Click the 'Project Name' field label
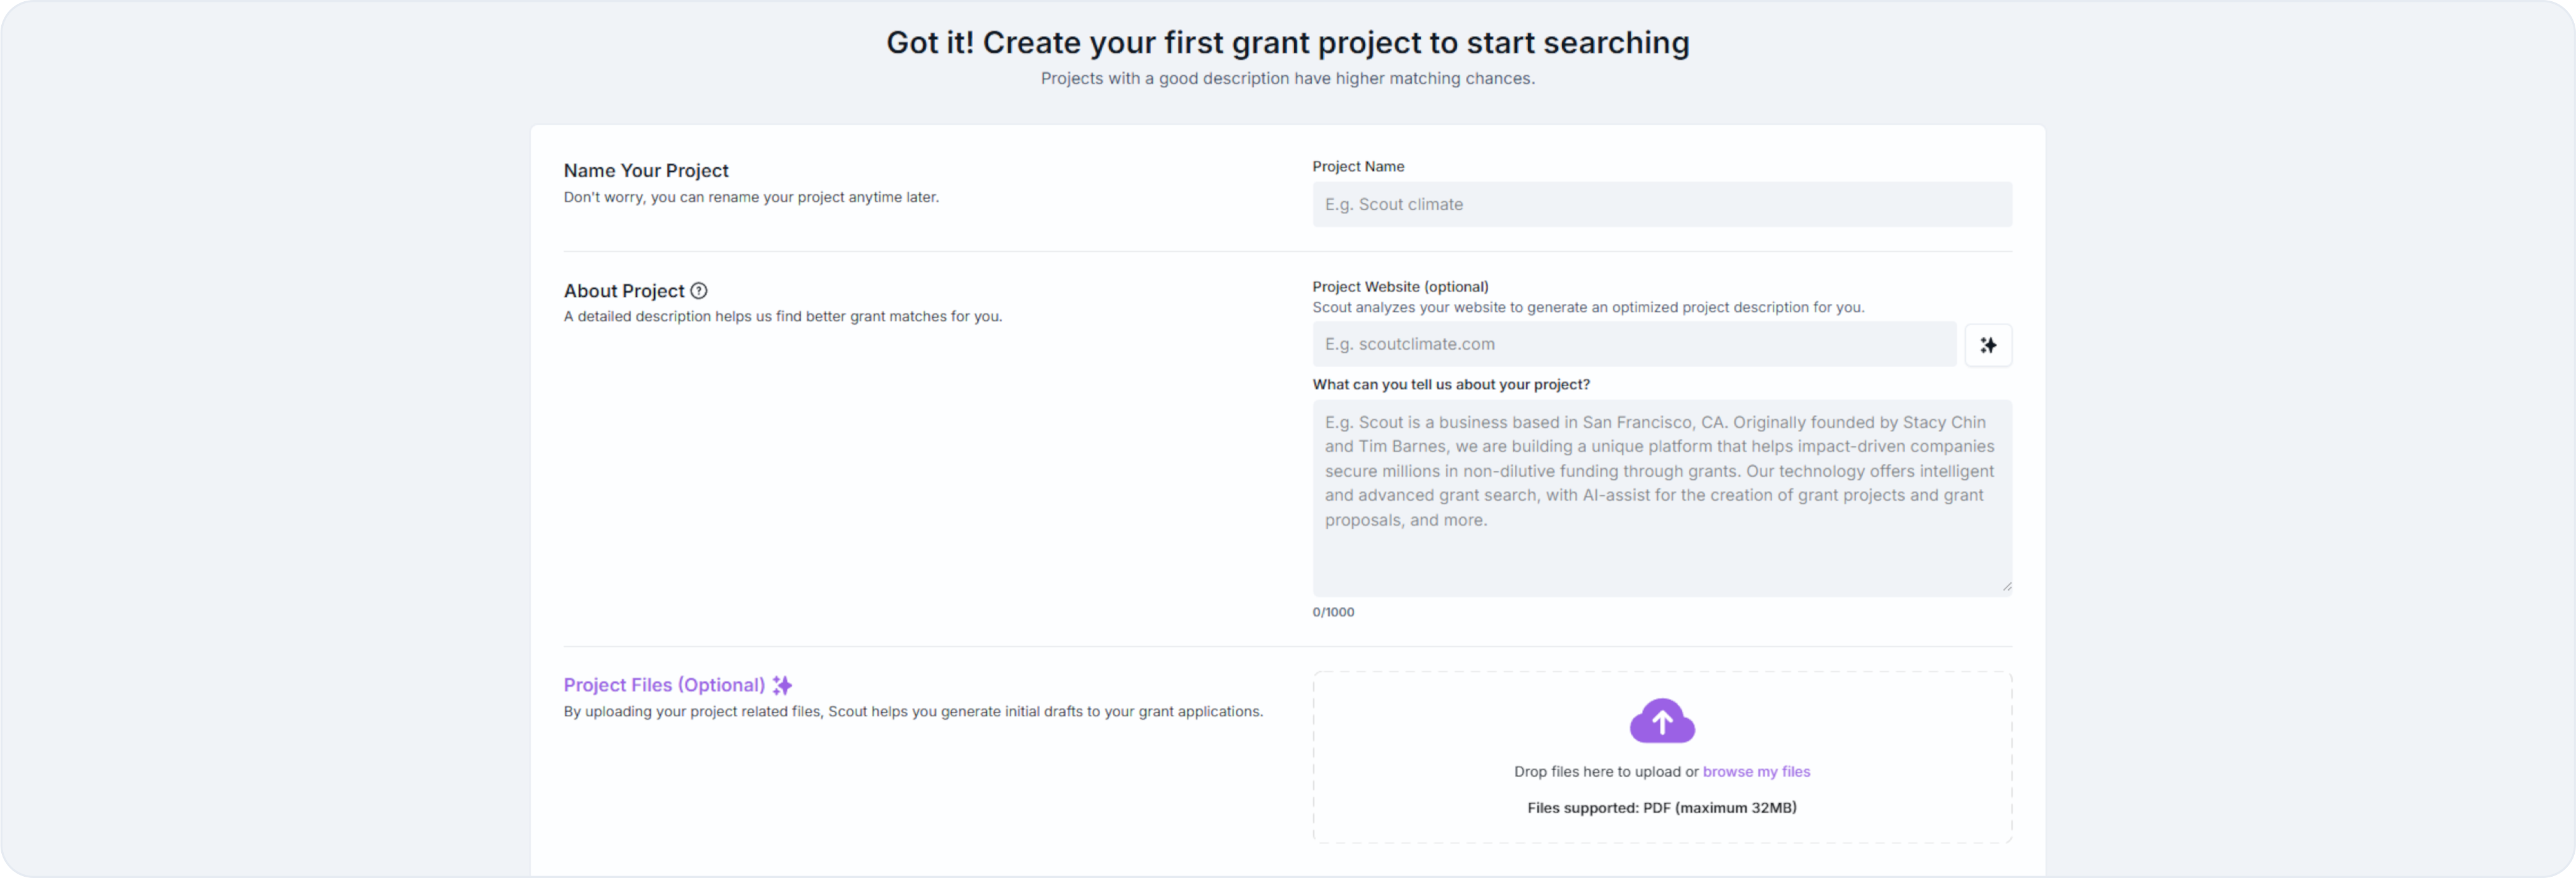The width and height of the screenshot is (2576, 878). (x=1358, y=166)
